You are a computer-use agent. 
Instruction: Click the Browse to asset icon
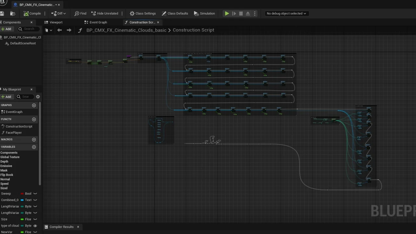[13, 13]
